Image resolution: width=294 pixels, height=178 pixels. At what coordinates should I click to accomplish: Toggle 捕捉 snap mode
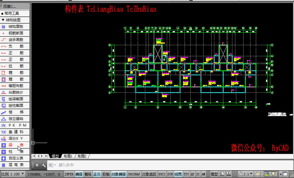79,174
